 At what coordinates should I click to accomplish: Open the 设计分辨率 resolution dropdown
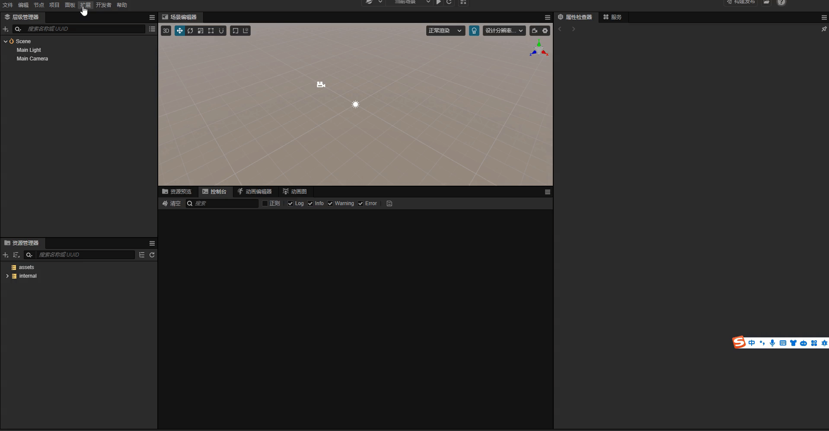(x=504, y=31)
